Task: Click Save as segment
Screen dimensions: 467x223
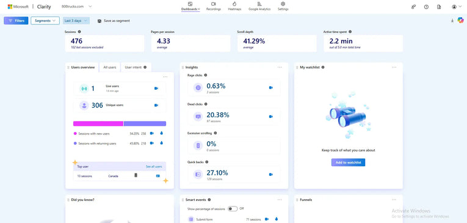Action: pos(114,21)
